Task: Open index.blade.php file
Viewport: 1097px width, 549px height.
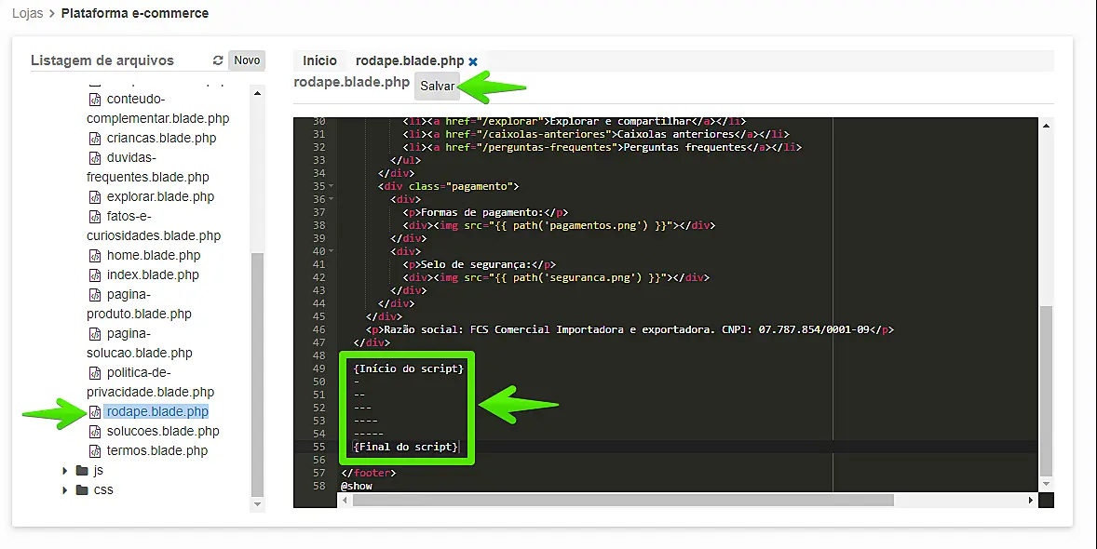Action: point(153,274)
